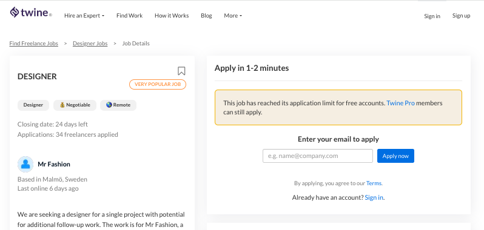Click Sign in in the header
The width and height of the screenshot is (484, 230).
point(432,16)
